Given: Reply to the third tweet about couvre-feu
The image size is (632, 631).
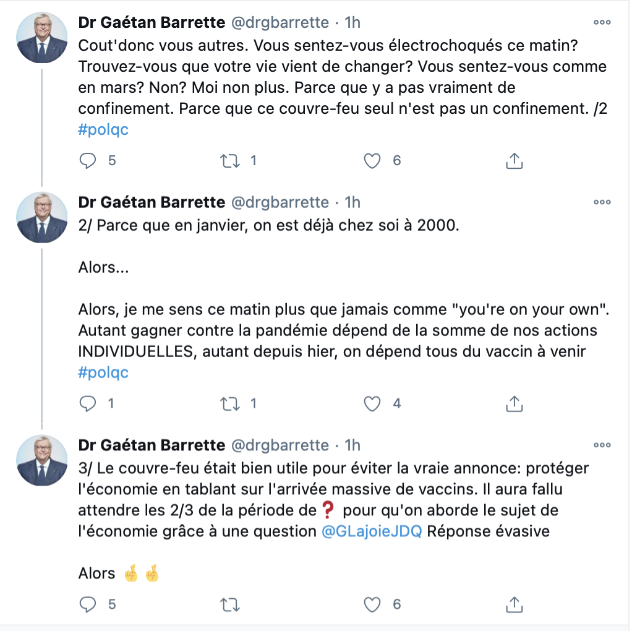Looking at the screenshot, I should pyautogui.click(x=87, y=604).
